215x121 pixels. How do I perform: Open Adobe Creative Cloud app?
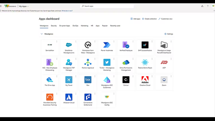pos(145,82)
